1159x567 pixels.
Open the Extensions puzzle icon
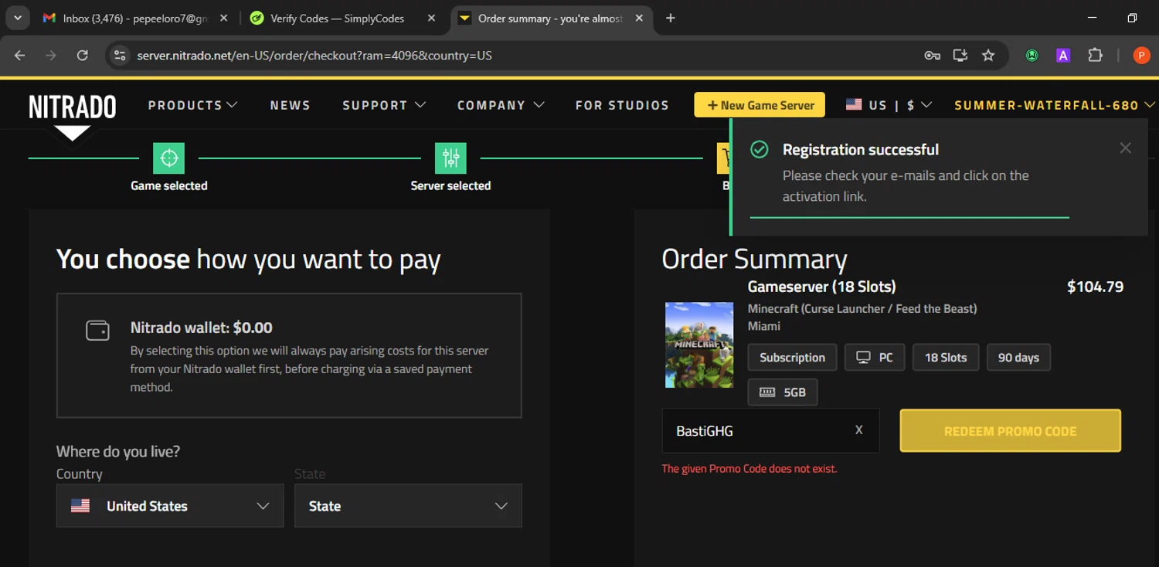(x=1095, y=56)
